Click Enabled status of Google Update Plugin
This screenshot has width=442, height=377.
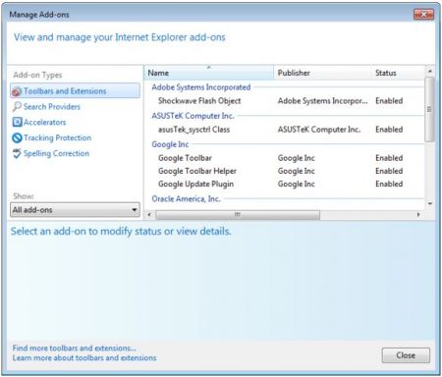pos(389,184)
